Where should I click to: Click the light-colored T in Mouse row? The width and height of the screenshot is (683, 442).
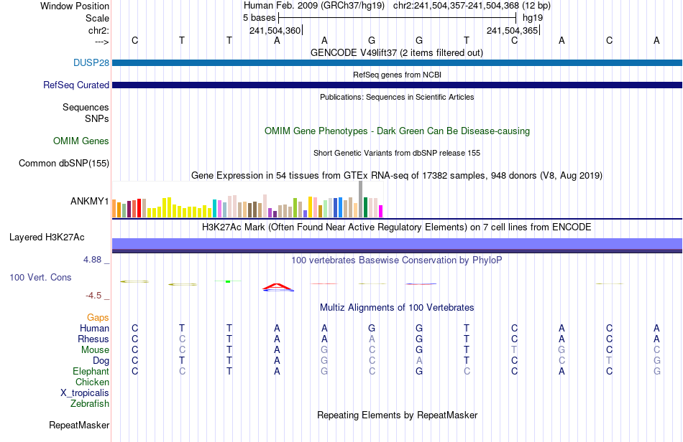[515, 350]
